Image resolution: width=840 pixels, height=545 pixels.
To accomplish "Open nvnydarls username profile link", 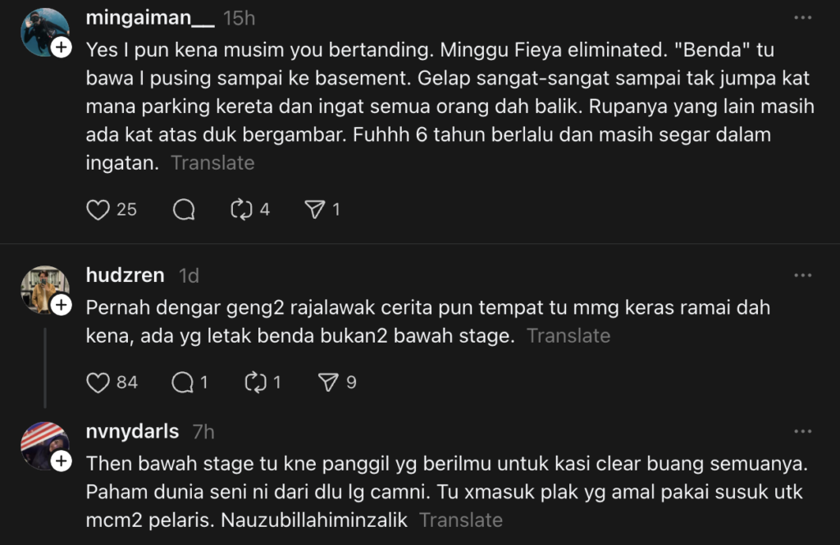I will coord(132,431).
